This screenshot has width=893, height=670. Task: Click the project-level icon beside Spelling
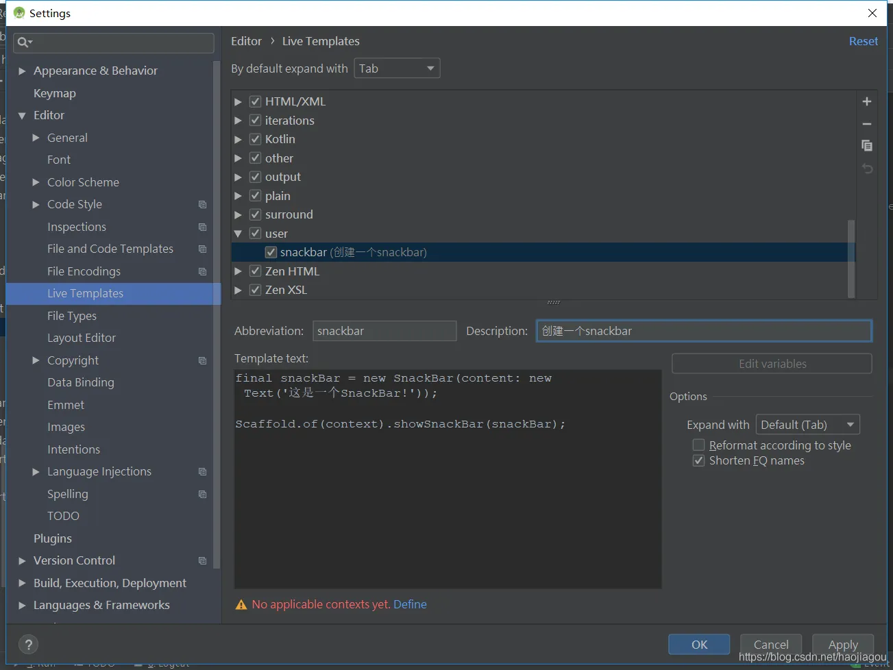coord(202,494)
